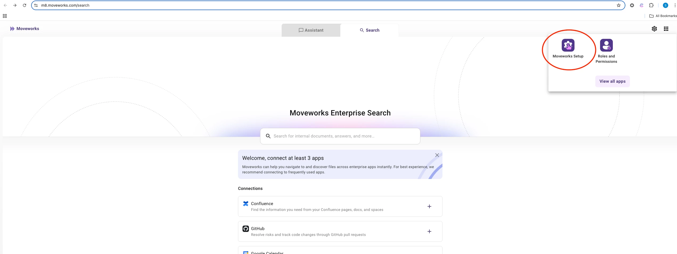
Task: Click the browser address bar URL
Action: pyautogui.click(x=65, y=5)
